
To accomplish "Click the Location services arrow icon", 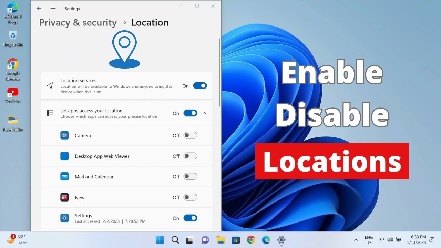I will pyautogui.click(x=50, y=86).
